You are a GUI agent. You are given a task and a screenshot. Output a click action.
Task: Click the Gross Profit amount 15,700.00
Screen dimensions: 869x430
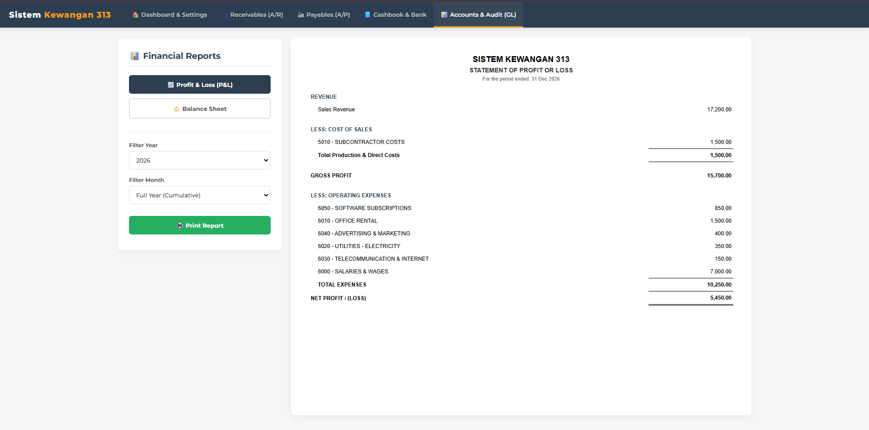719,176
